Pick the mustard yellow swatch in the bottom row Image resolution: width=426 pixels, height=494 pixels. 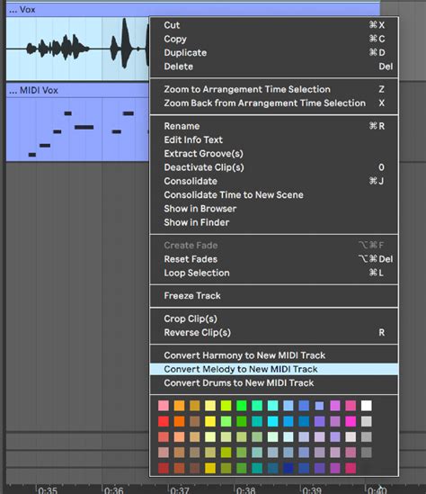tap(210, 468)
